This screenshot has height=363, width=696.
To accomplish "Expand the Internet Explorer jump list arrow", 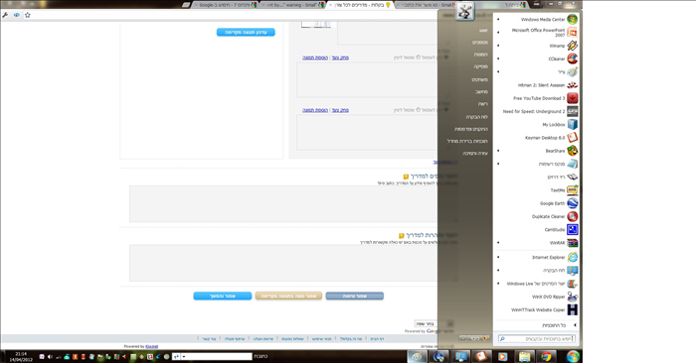I will click(498, 257).
